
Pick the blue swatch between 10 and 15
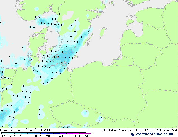coord(37,133)
